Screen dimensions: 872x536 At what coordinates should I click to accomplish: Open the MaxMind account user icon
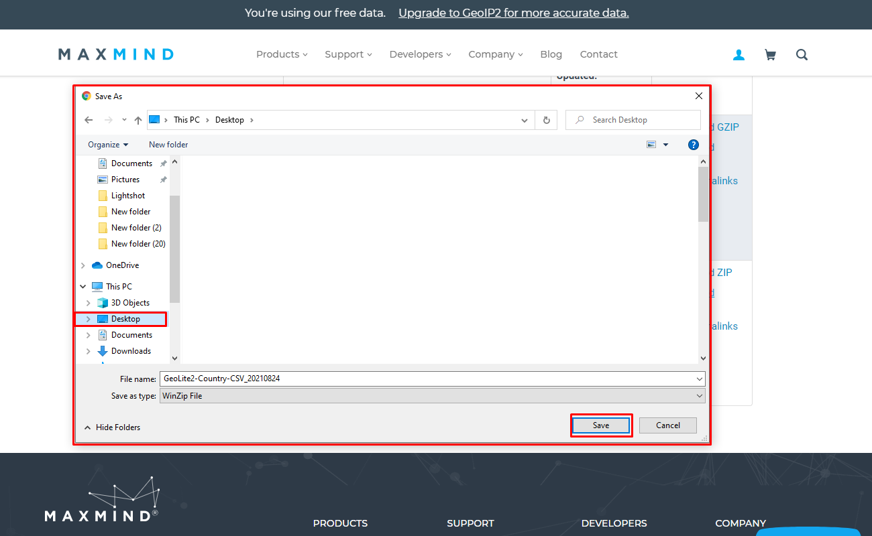click(x=739, y=55)
